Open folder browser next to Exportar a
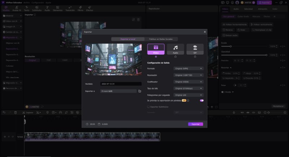This screenshot has height=157, width=289. click(x=140, y=91)
